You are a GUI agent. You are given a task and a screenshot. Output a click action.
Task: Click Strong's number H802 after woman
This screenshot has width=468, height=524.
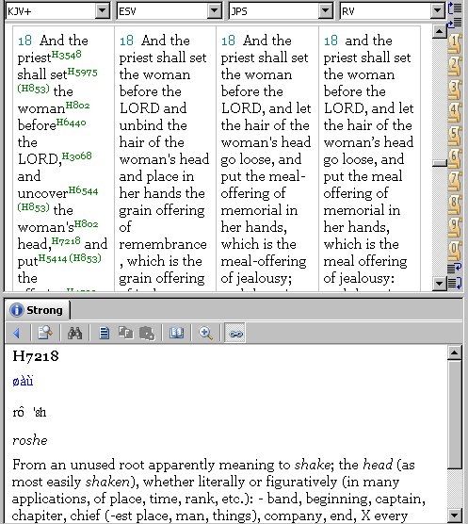pos(77,106)
